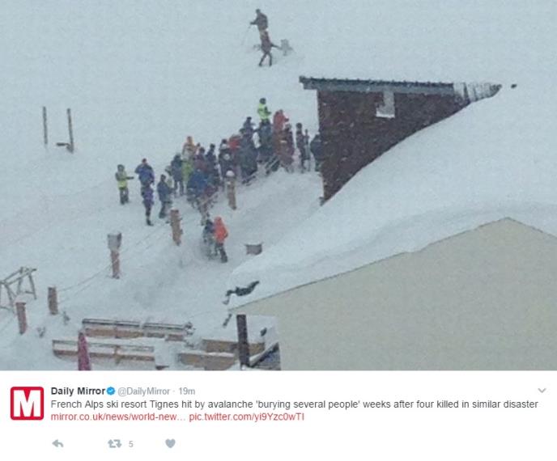Open the avalanche photo attachment

coord(278,185)
